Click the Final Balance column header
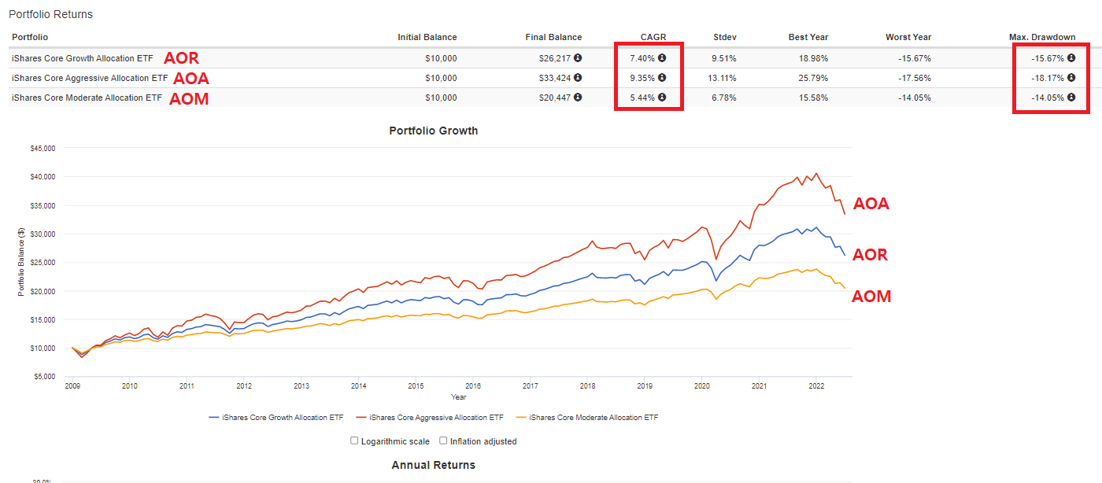Image resolution: width=1102 pixels, height=483 pixels. point(553,37)
